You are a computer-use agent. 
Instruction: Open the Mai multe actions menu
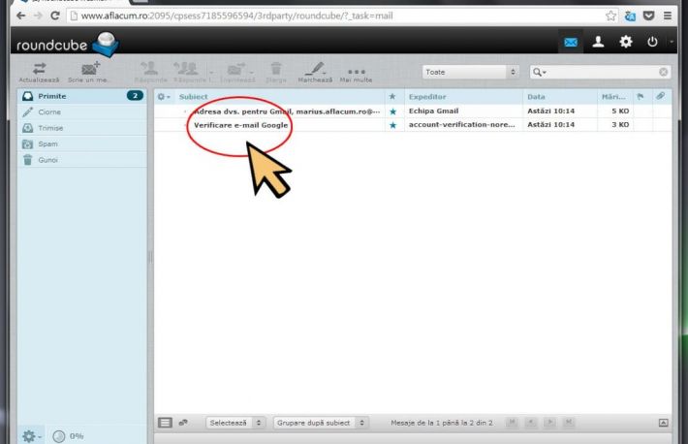pyautogui.click(x=356, y=71)
